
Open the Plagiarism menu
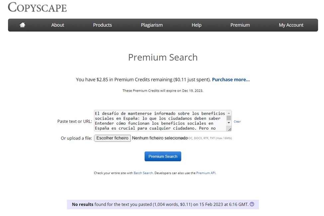[x=152, y=25]
